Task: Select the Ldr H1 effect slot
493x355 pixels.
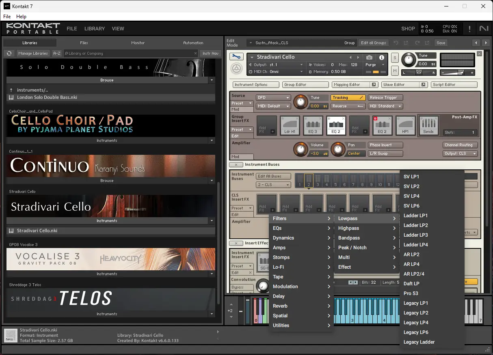Action: (x=290, y=126)
